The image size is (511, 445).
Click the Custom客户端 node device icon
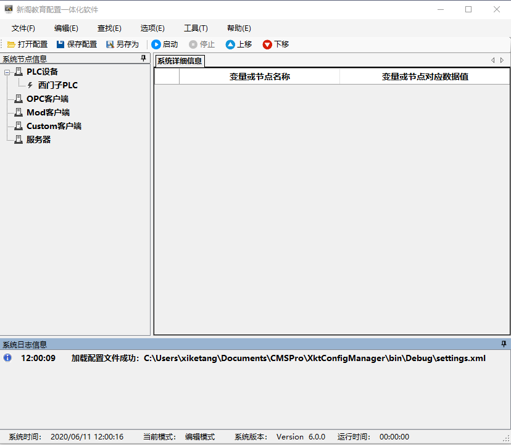point(19,126)
